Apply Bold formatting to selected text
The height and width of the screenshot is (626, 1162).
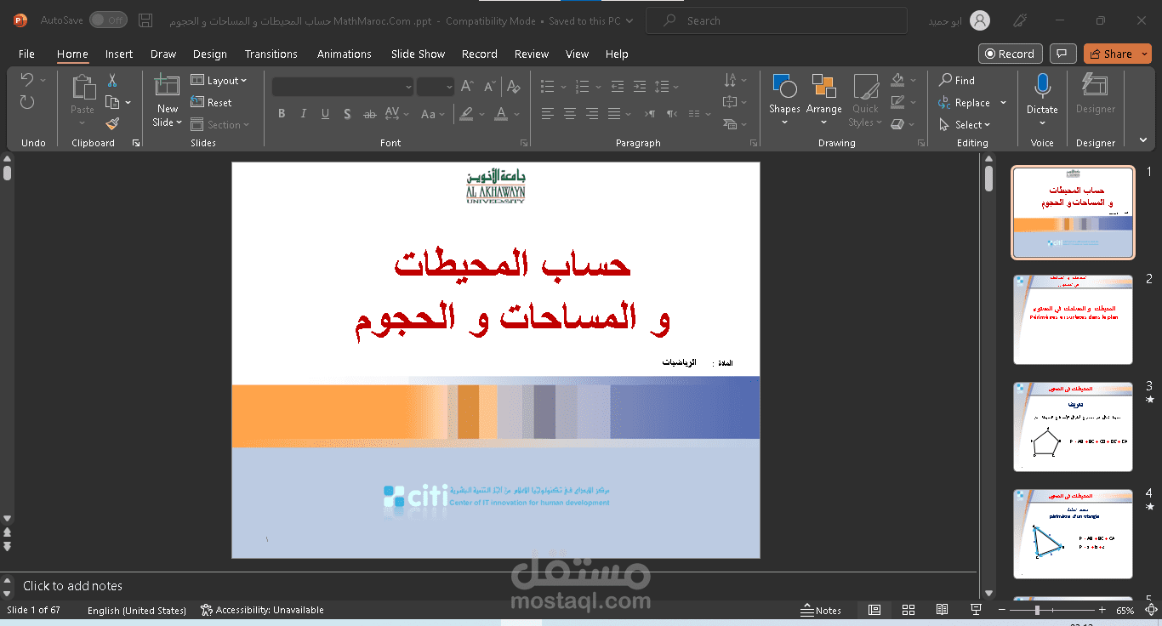pyautogui.click(x=282, y=113)
